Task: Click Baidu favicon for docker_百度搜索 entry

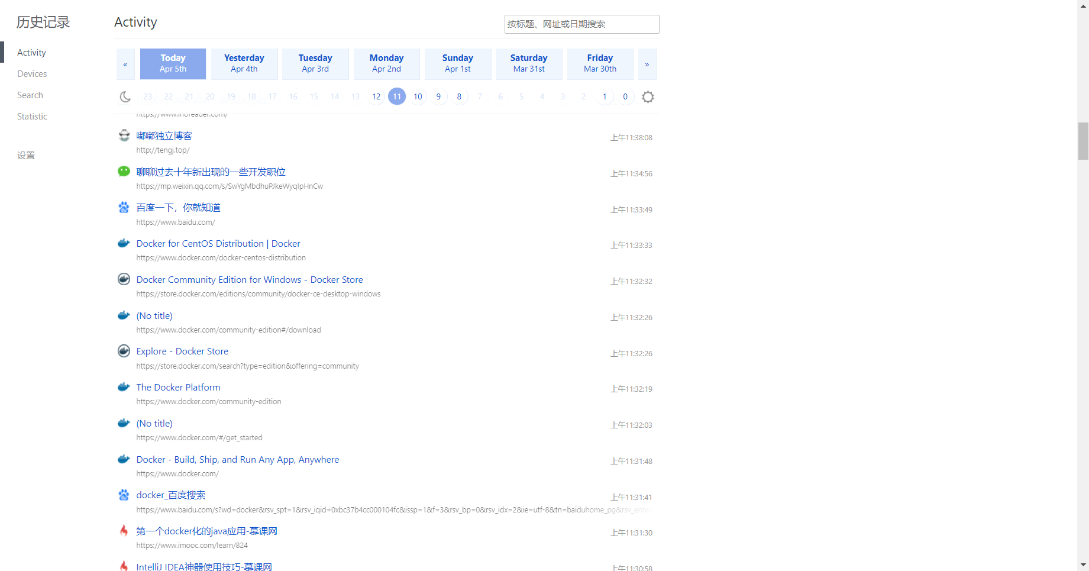Action: coord(124,495)
